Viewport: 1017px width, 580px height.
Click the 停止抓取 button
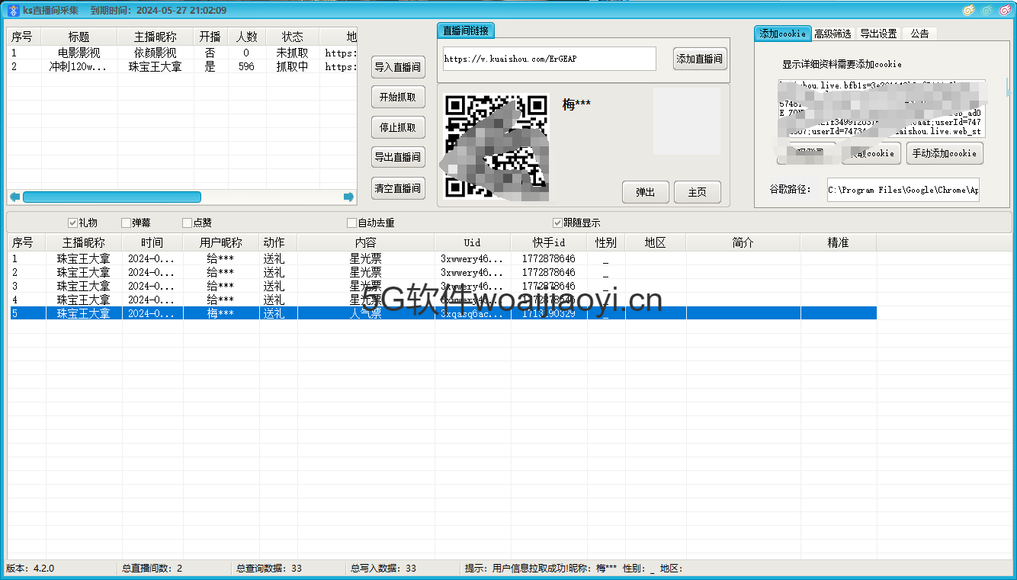(398, 127)
